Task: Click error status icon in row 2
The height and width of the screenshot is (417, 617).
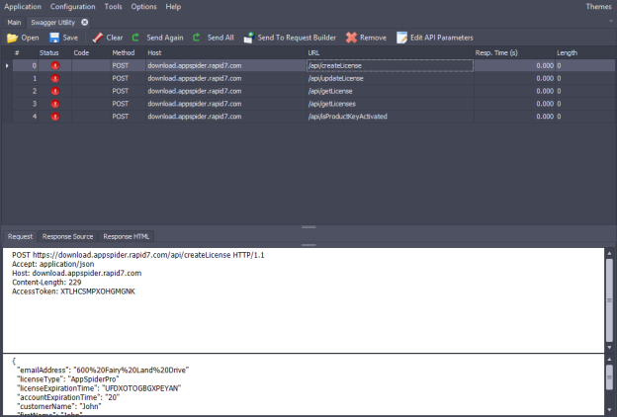Action: (54, 90)
